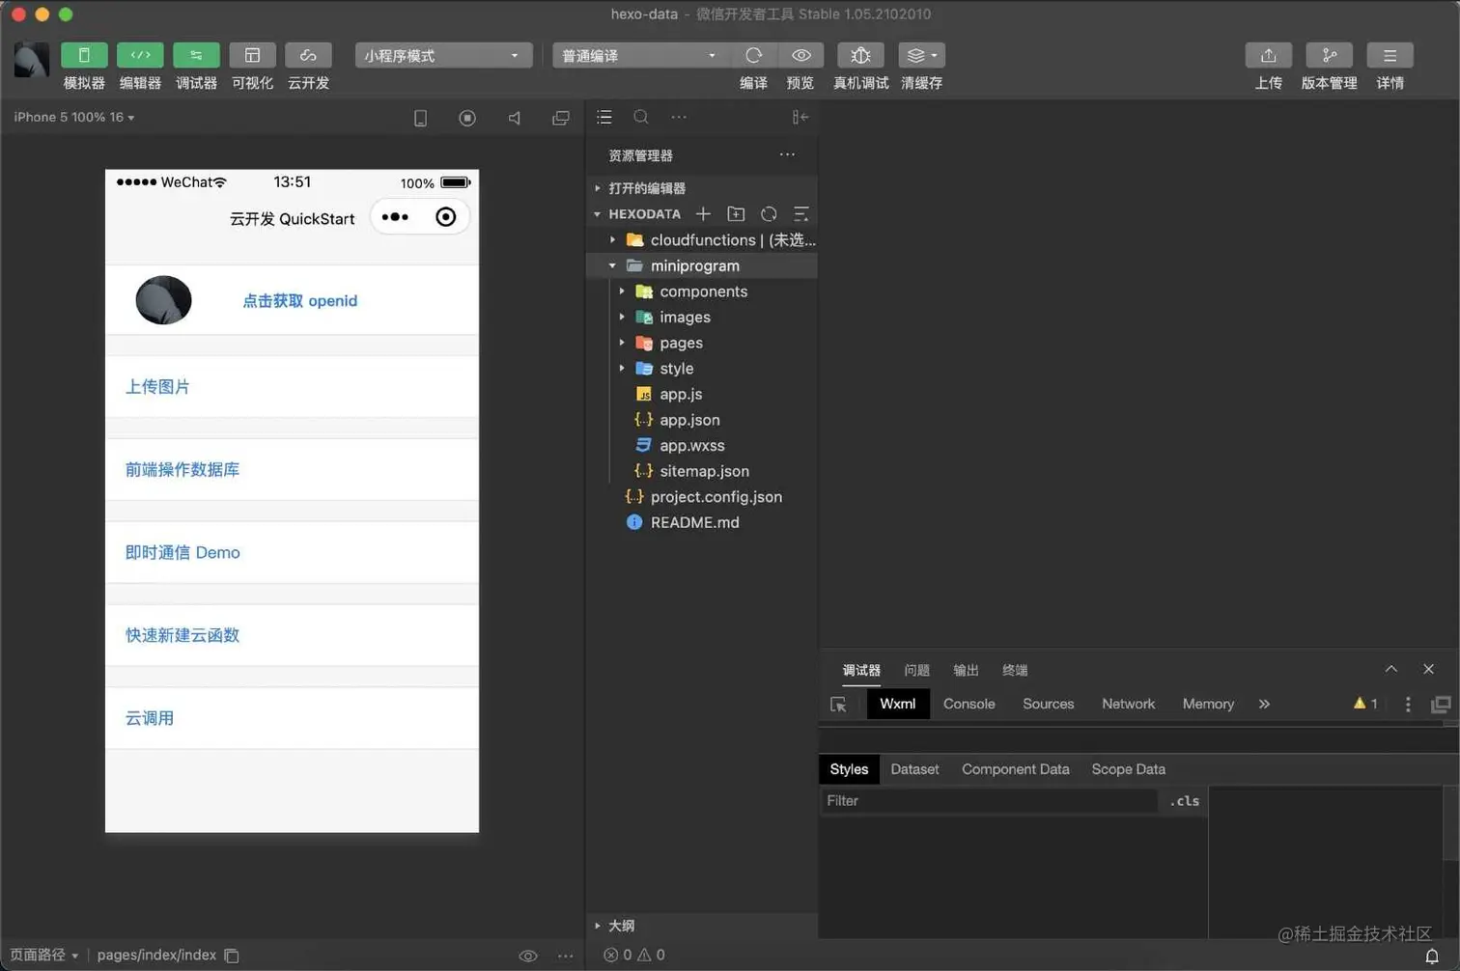The image size is (1460, 971).
Task: Expand the components folder
Action: coord(702,291)
